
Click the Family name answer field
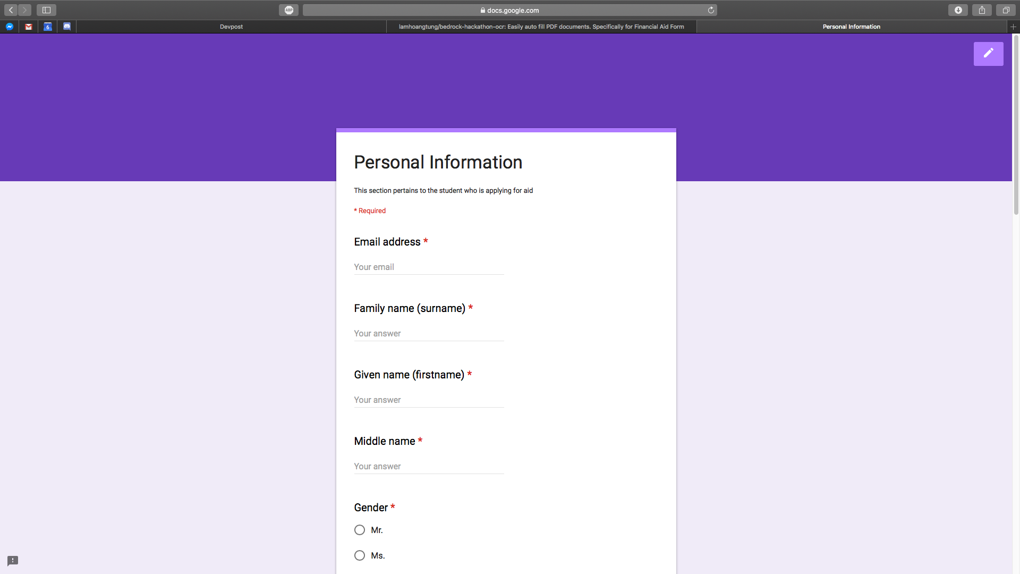click(x=428, y=333)
